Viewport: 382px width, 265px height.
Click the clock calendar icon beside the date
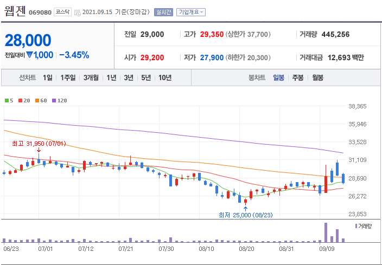[x=78, y=12]
